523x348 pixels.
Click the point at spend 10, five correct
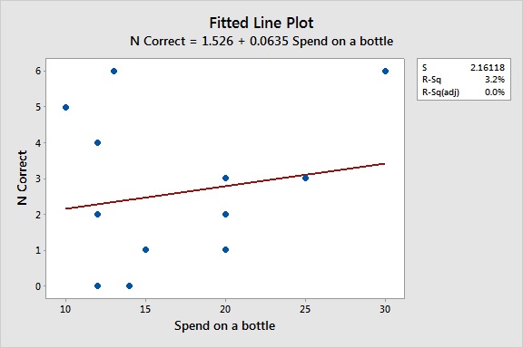click(65, 107)
